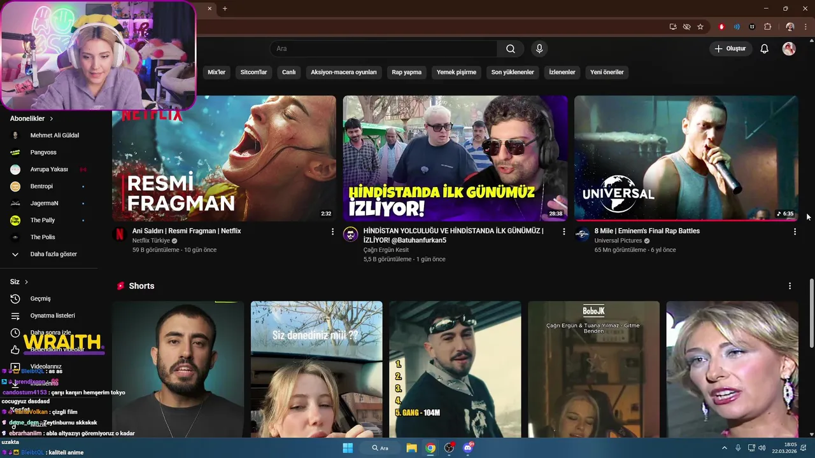The width and height of the screenshot is (815, 458).
Task: Click the crossed-out eye icon in address bar
Action: point(686,27)
